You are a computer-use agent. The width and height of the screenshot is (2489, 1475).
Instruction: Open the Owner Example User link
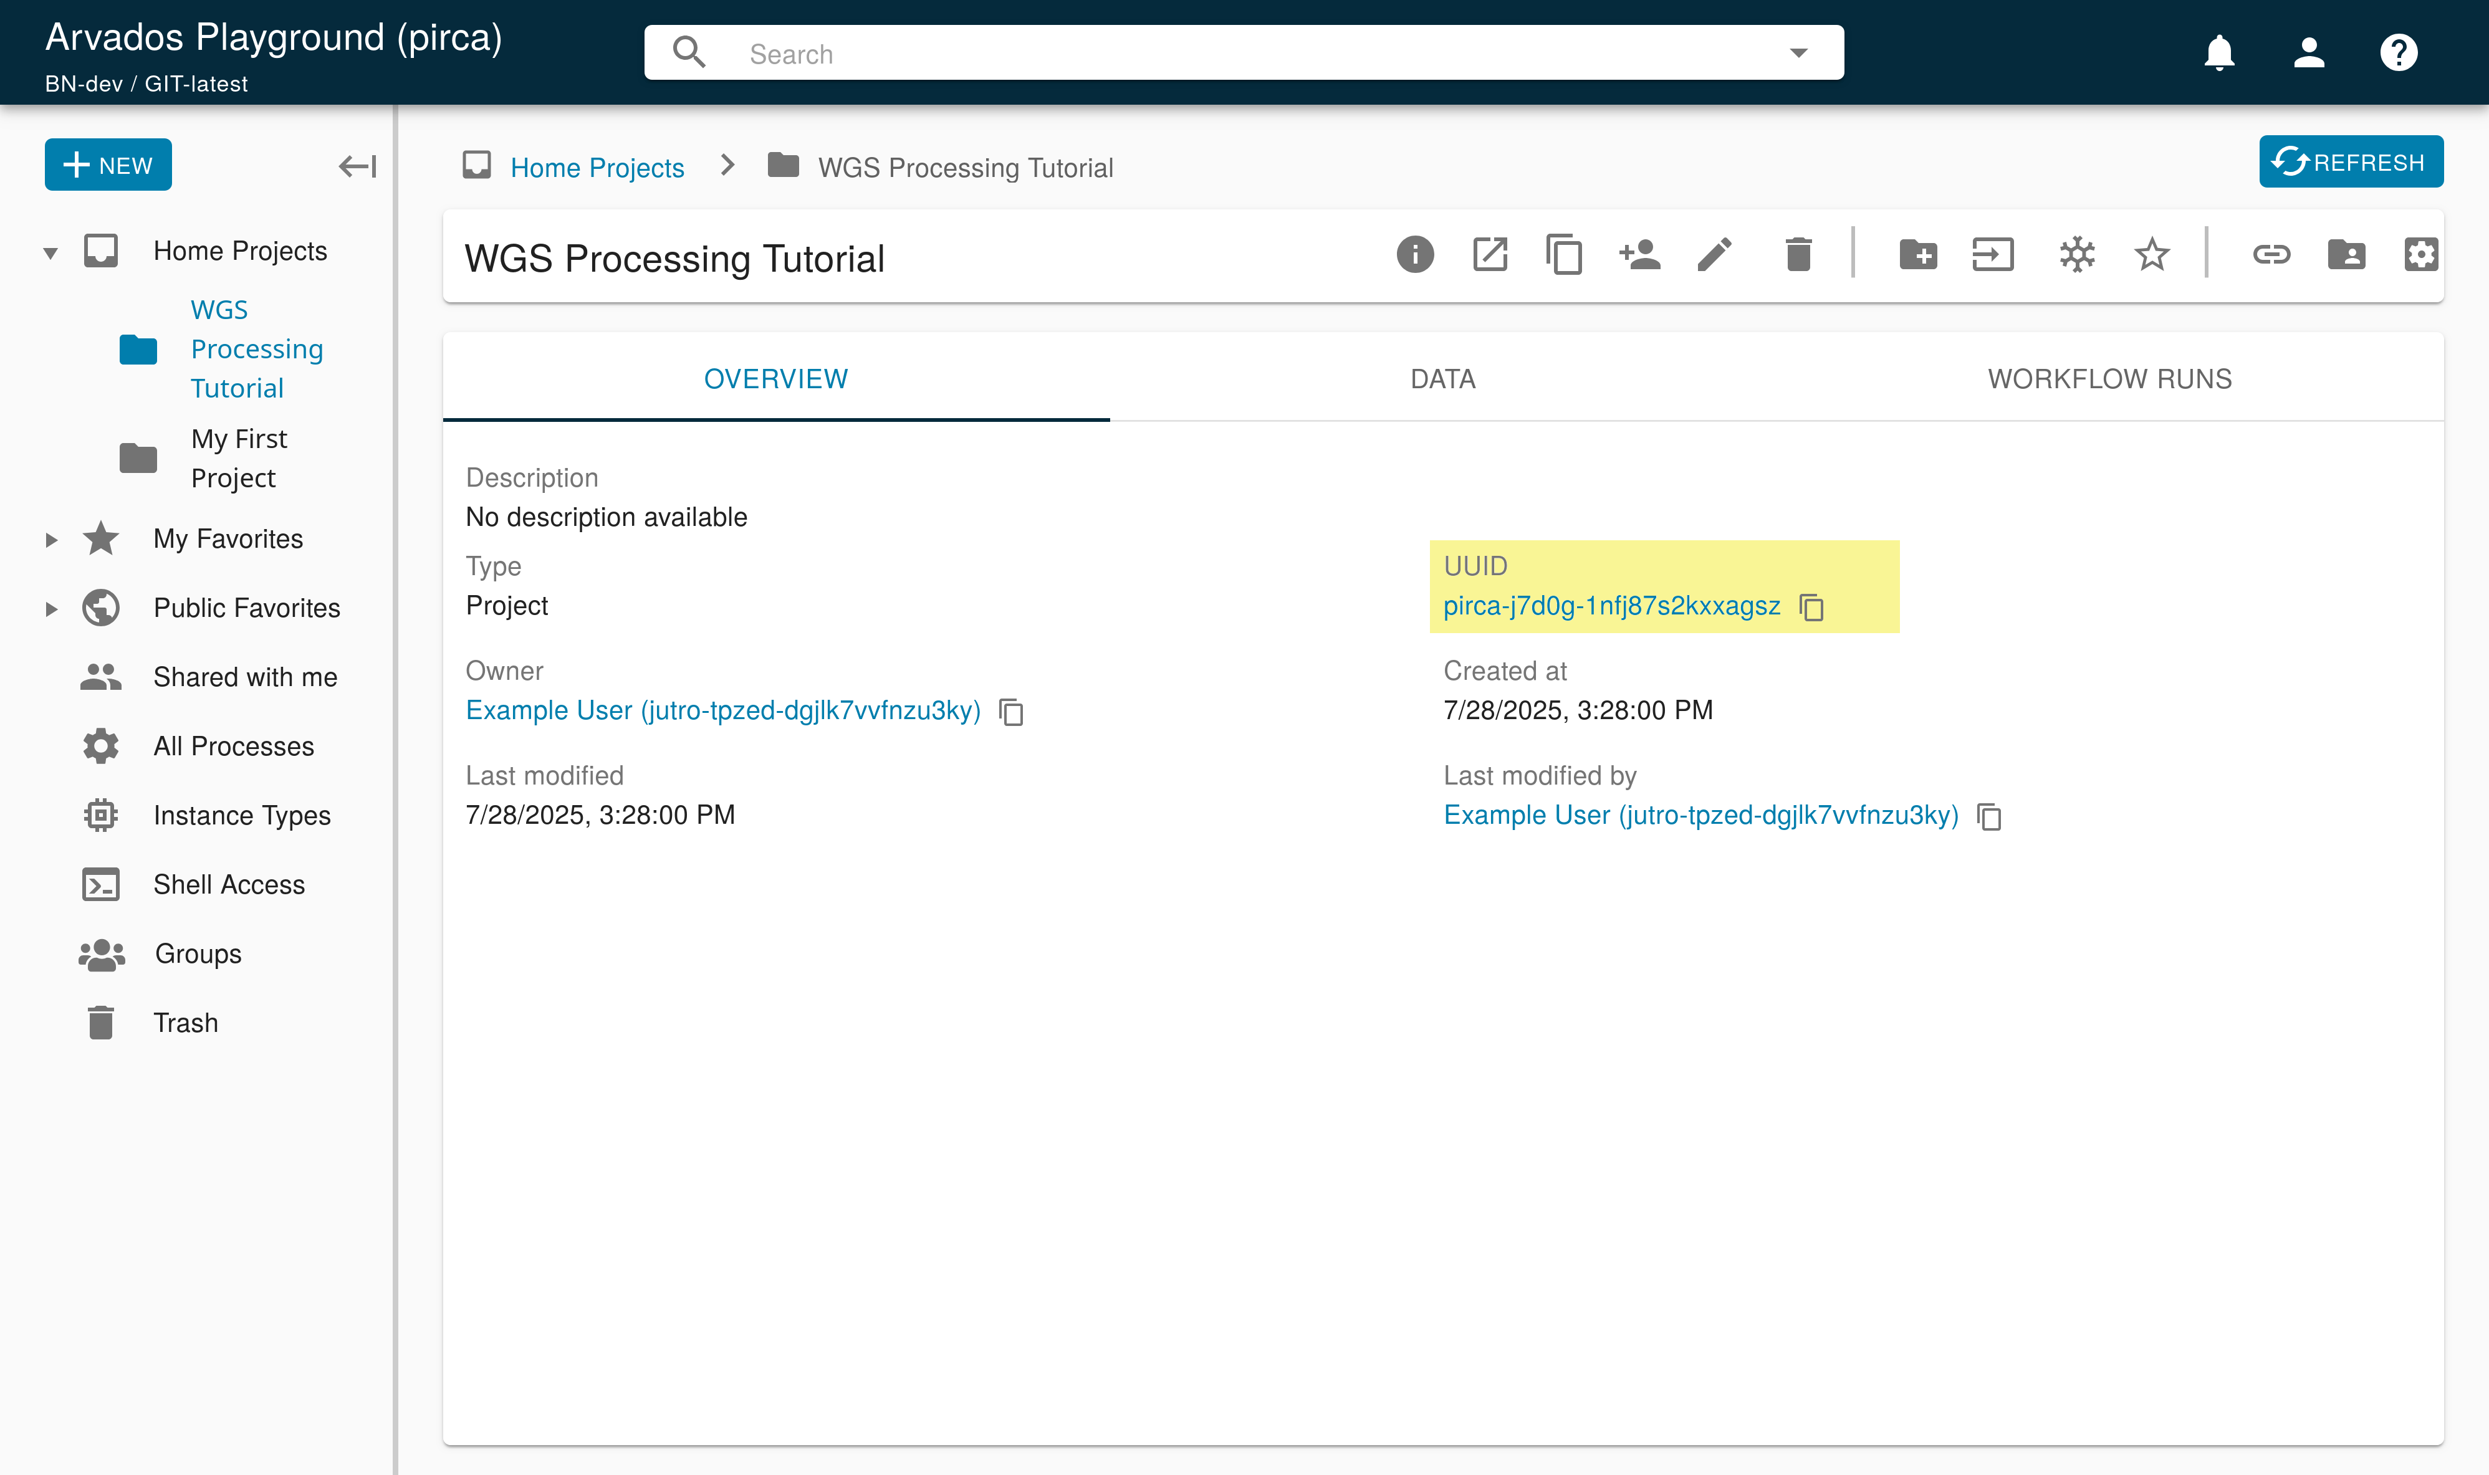[722, 710]
